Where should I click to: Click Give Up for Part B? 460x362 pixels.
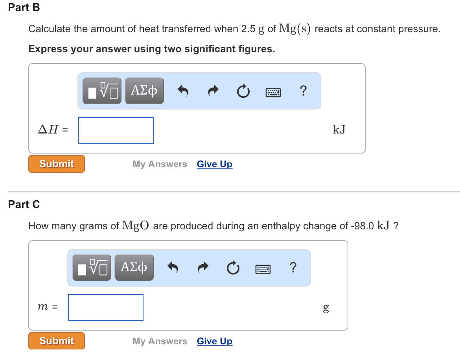point(214,164)
